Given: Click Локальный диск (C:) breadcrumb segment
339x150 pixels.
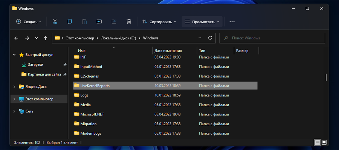Looking at the screenshot, I should pyautogui.click(x=119, y=38).
